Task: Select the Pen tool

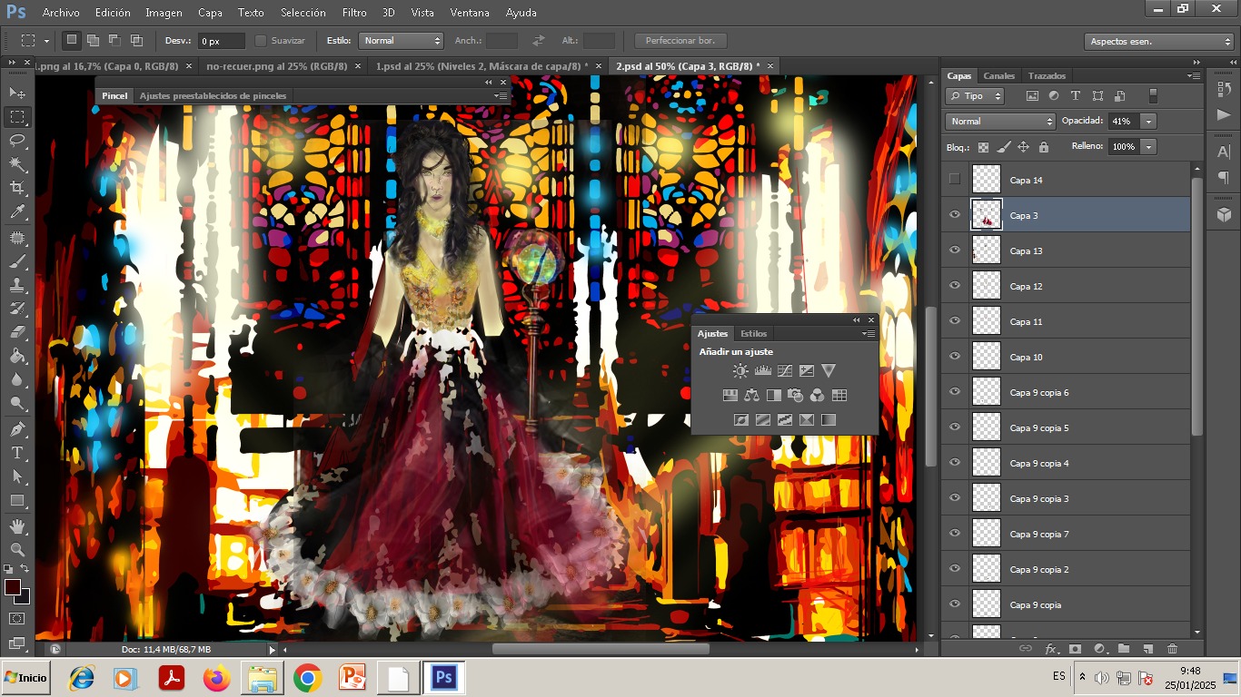Action: click(x=17, y=428)
